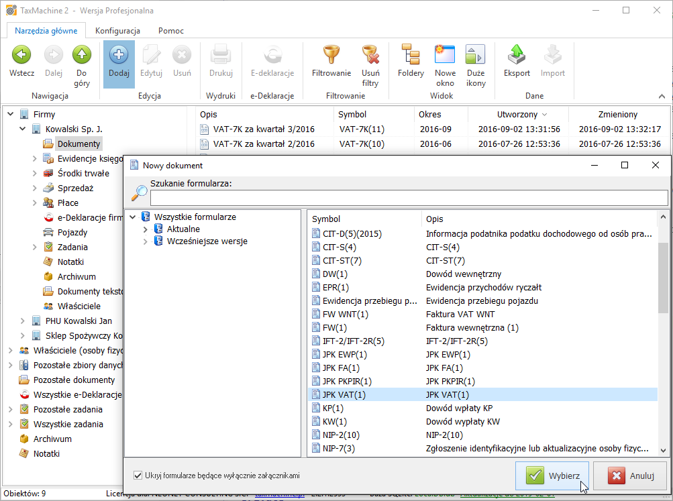673x501 pixels.
Task: Expand the Pozostałe zadania node
Action: coord(10,409)
